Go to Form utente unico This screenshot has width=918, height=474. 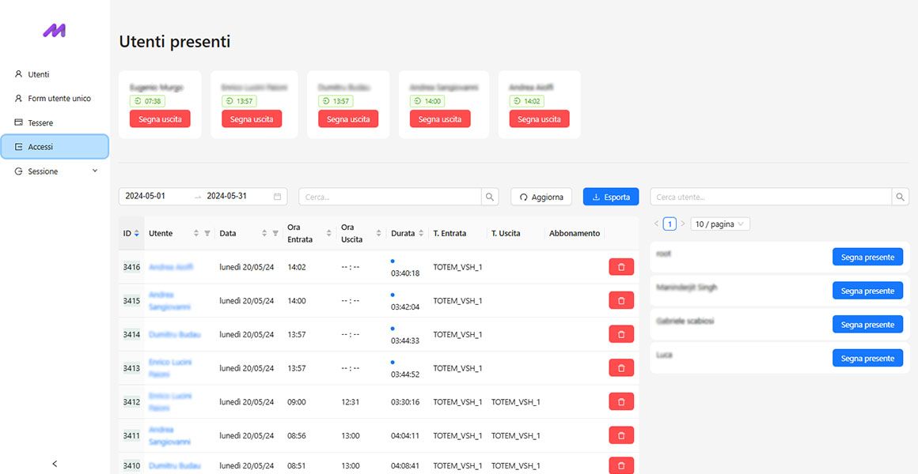[59, 99]
